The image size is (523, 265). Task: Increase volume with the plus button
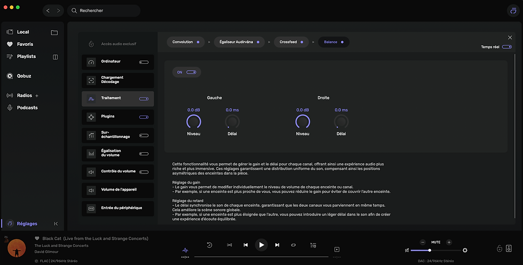pos(449,243)
